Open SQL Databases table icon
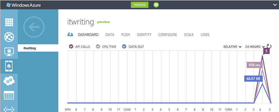279x112 pixels. (x=9, y=95)
